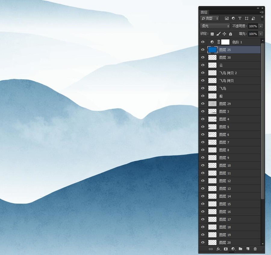The height and width of the screenshot is (255, 271).
Task: Click the link layers icon
Action: (210, 249)
